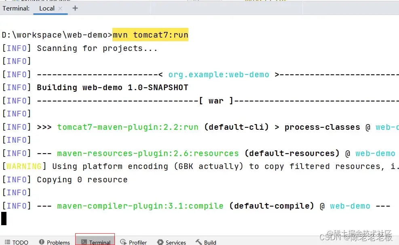Click 'Using platform encoding (GBK actually)' text

click(x=148, y=167)
